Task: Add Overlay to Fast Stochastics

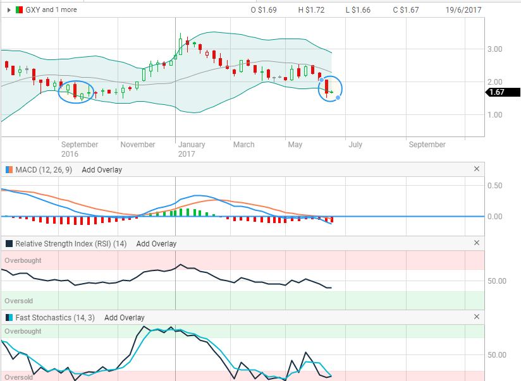Action: 125,318
